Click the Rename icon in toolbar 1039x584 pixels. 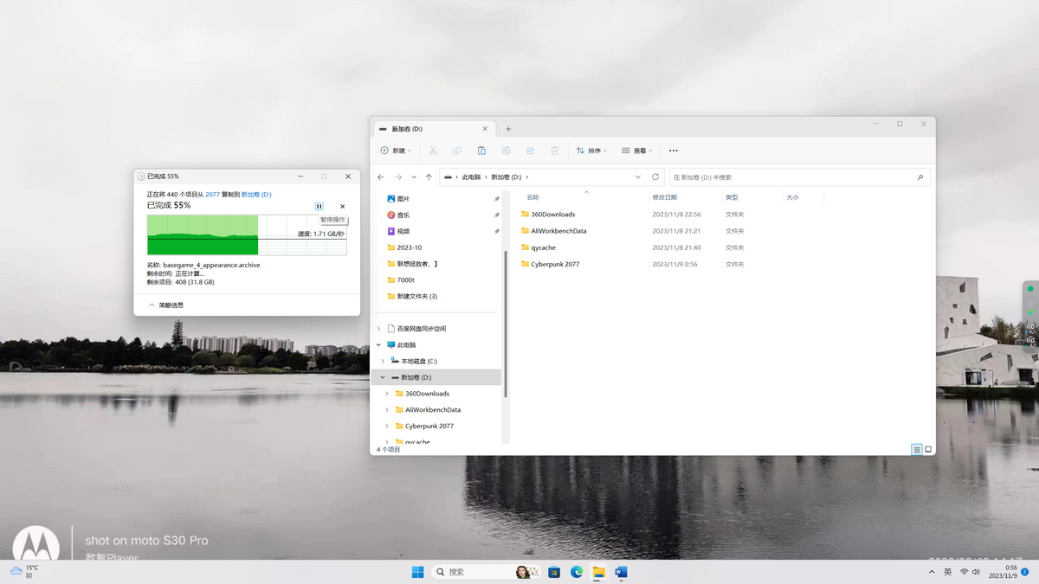pos(506,151)
